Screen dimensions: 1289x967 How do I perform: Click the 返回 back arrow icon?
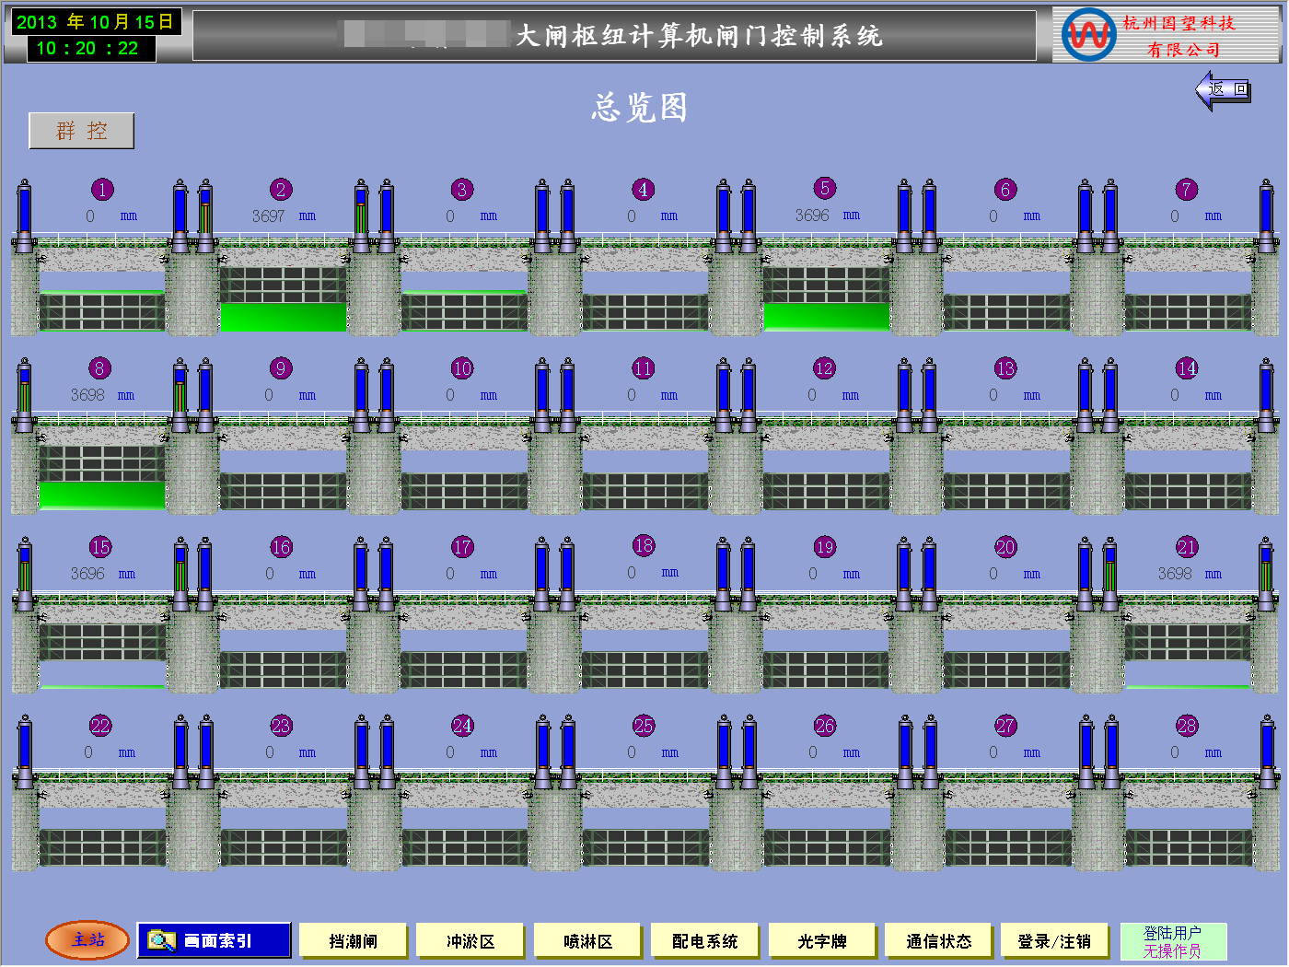1223,90
